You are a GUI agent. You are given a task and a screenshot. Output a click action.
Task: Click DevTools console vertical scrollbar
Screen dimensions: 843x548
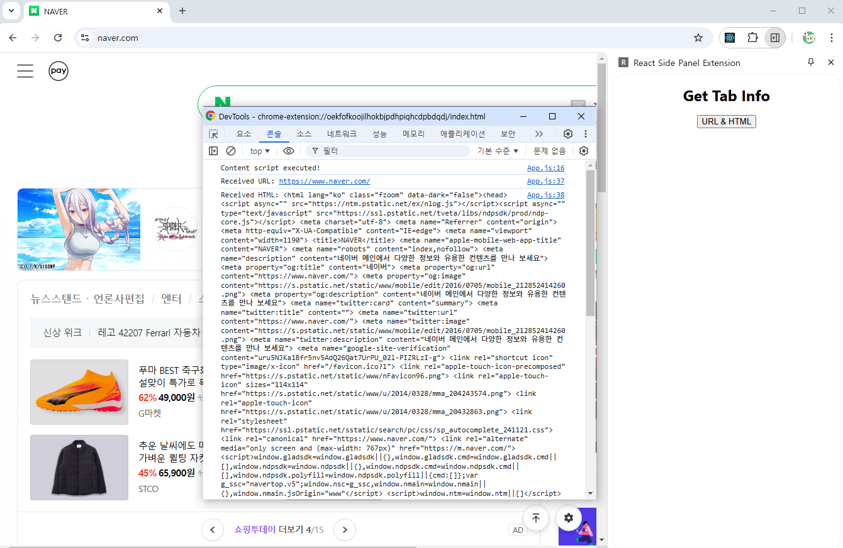click(x=590, y=243)
